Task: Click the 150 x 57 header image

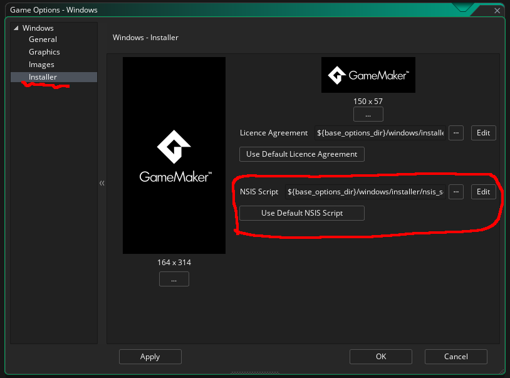Action: pyautogui.click(x=368, y=75)
